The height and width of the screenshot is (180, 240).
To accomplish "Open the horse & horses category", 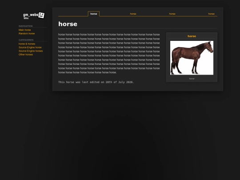I will 27,44.
